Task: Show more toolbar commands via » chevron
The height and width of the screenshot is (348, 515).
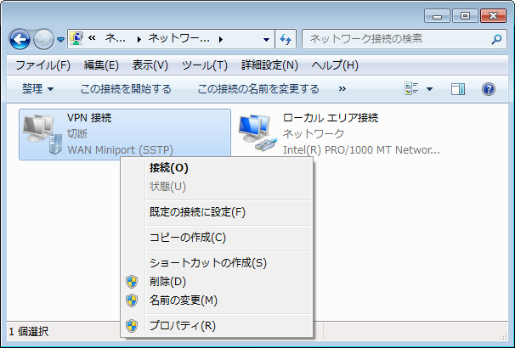Action: pyautogui.click(x=342, y=88)
